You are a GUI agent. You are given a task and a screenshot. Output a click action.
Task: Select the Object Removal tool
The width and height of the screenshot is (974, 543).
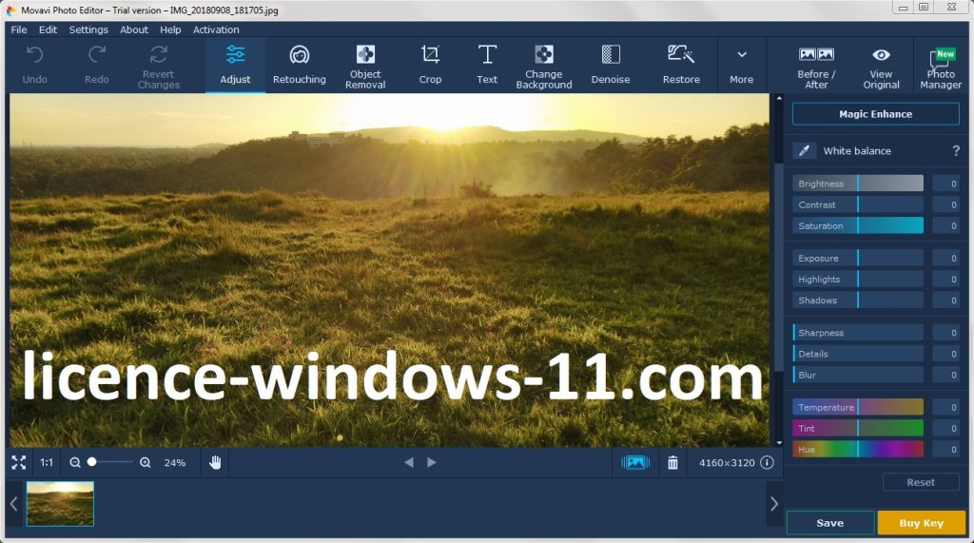coord(365,65)
